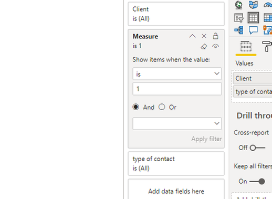This screenshot has height=199, width=272.
Task: Click Apply filter
Action: coord(206,139)
